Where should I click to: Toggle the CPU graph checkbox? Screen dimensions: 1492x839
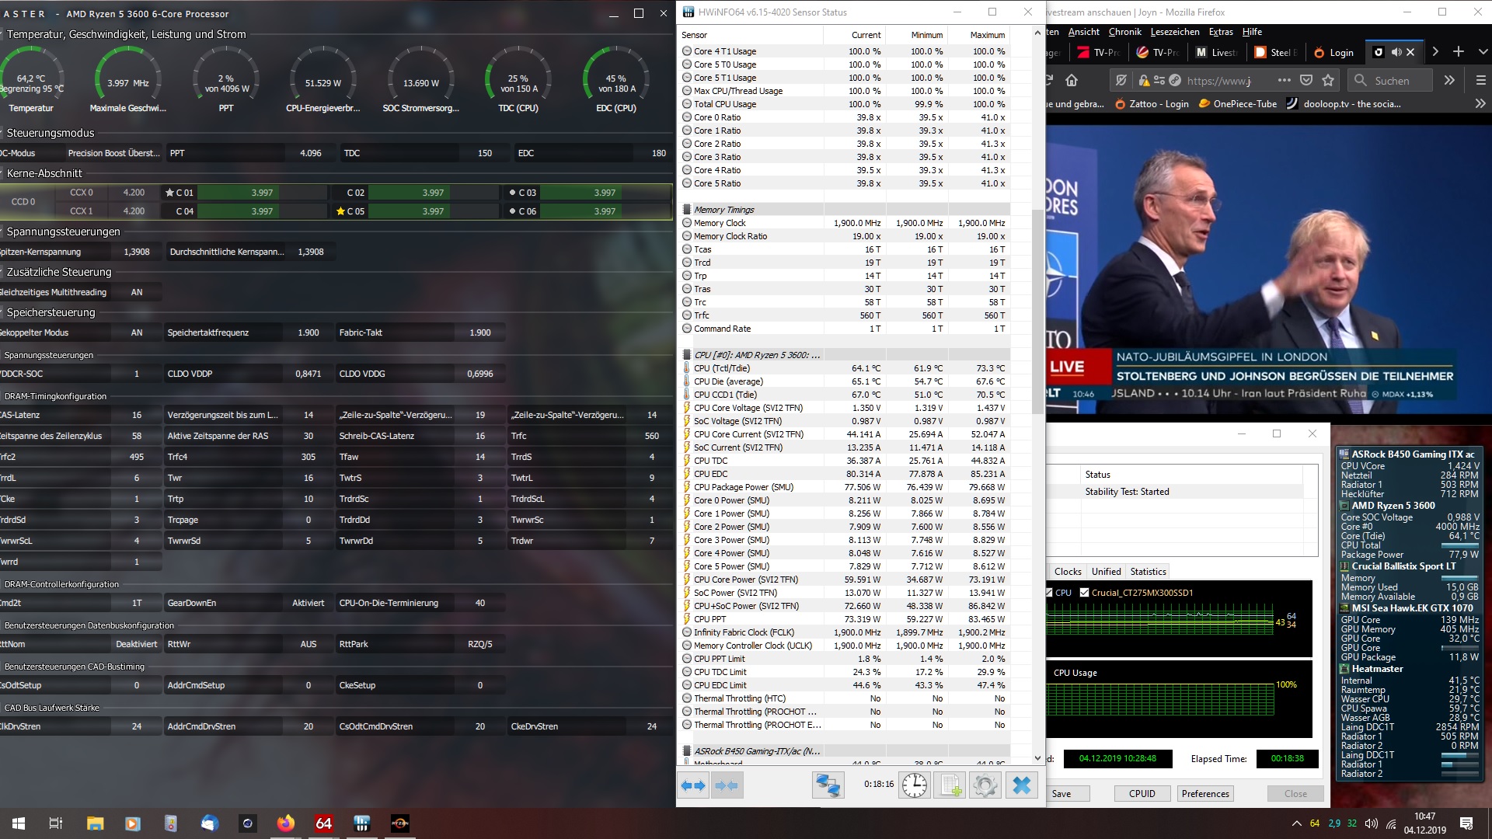(x=1048, y=593)
